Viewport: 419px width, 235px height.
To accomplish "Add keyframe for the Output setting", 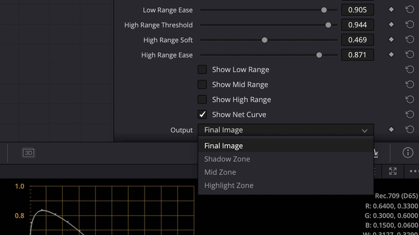I will [x=391, y=130].
